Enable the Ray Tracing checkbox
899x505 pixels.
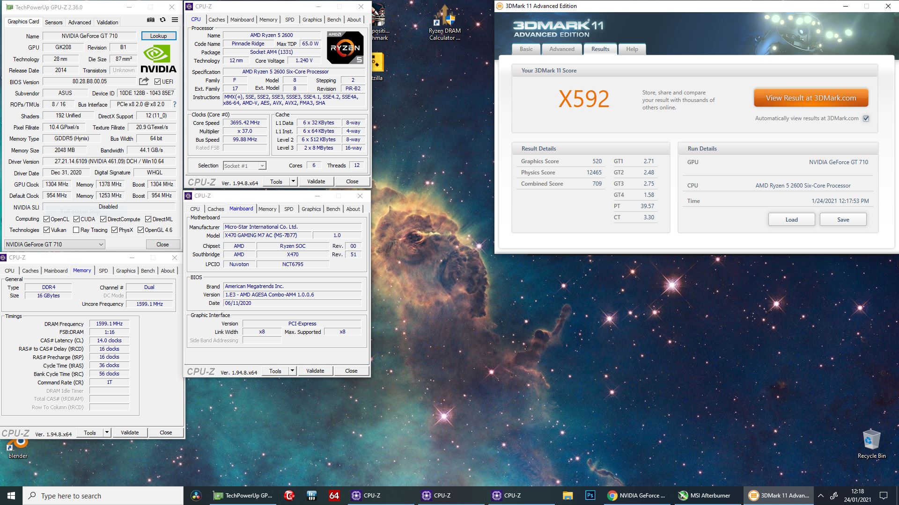[76, 230]
